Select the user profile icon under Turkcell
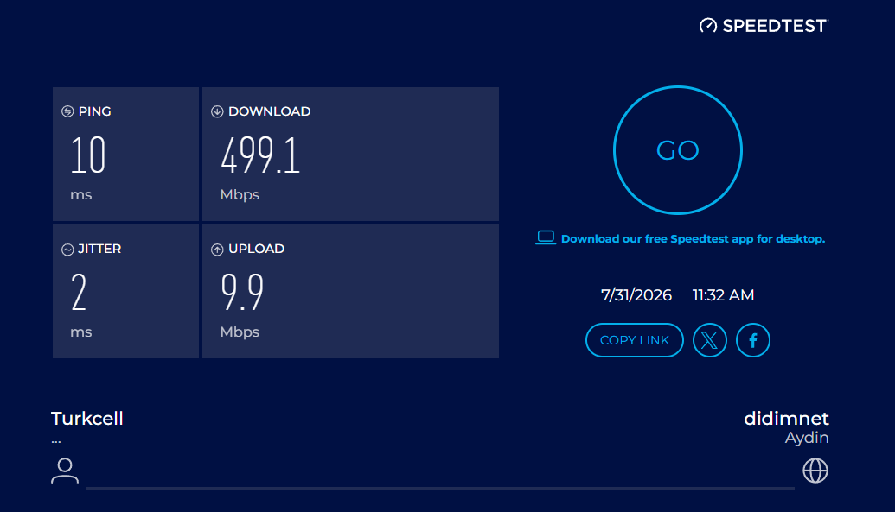895x512 pixels. coord(65,471)
